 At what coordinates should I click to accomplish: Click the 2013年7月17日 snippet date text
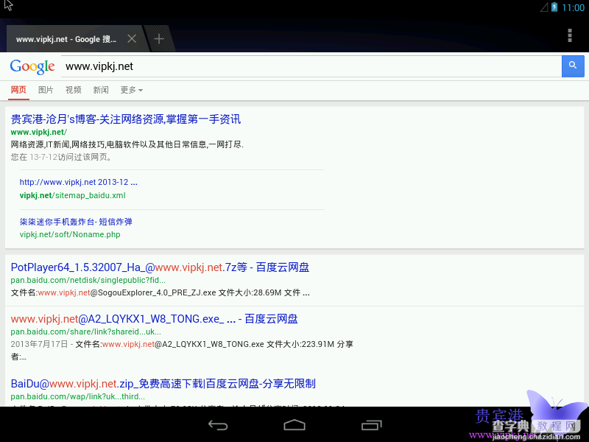[39, 344]
